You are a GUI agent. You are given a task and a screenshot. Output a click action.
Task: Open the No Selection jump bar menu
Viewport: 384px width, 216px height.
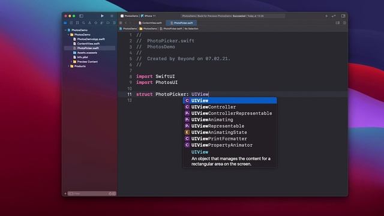tap(191, 29)
